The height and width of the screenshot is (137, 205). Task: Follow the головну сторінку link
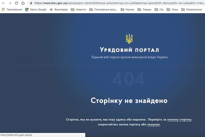pyautogui.click(x=179, y=120)
